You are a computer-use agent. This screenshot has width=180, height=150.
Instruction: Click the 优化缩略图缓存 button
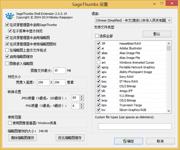coord(70,137)
